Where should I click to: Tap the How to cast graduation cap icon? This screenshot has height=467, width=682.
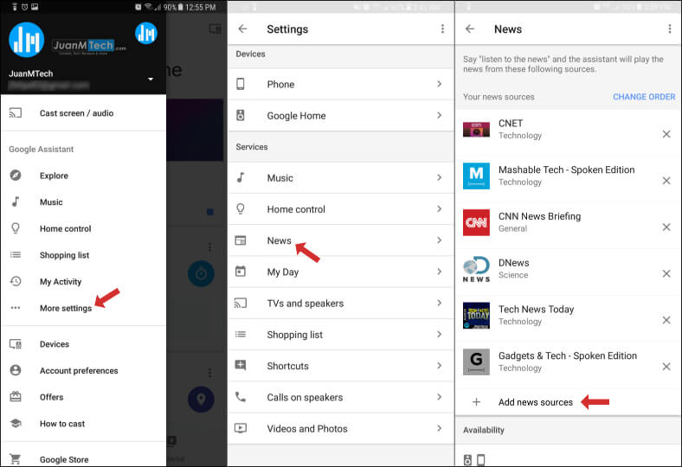16,423
